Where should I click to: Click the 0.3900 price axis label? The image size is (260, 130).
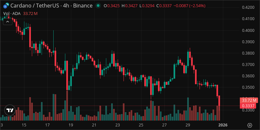(x=248, y=42)
